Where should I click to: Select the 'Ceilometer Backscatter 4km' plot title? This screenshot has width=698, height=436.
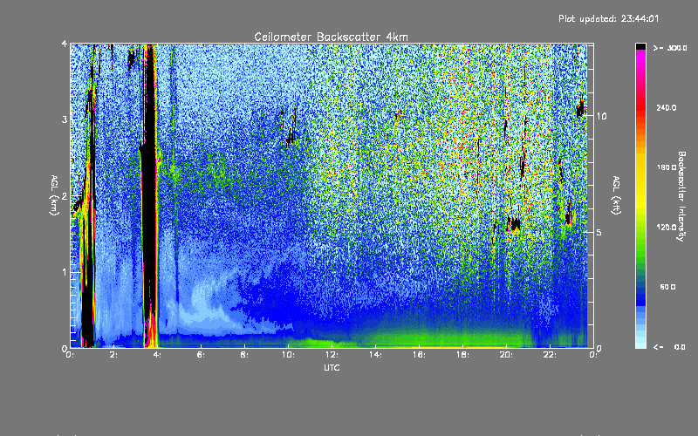click(331, 37)
